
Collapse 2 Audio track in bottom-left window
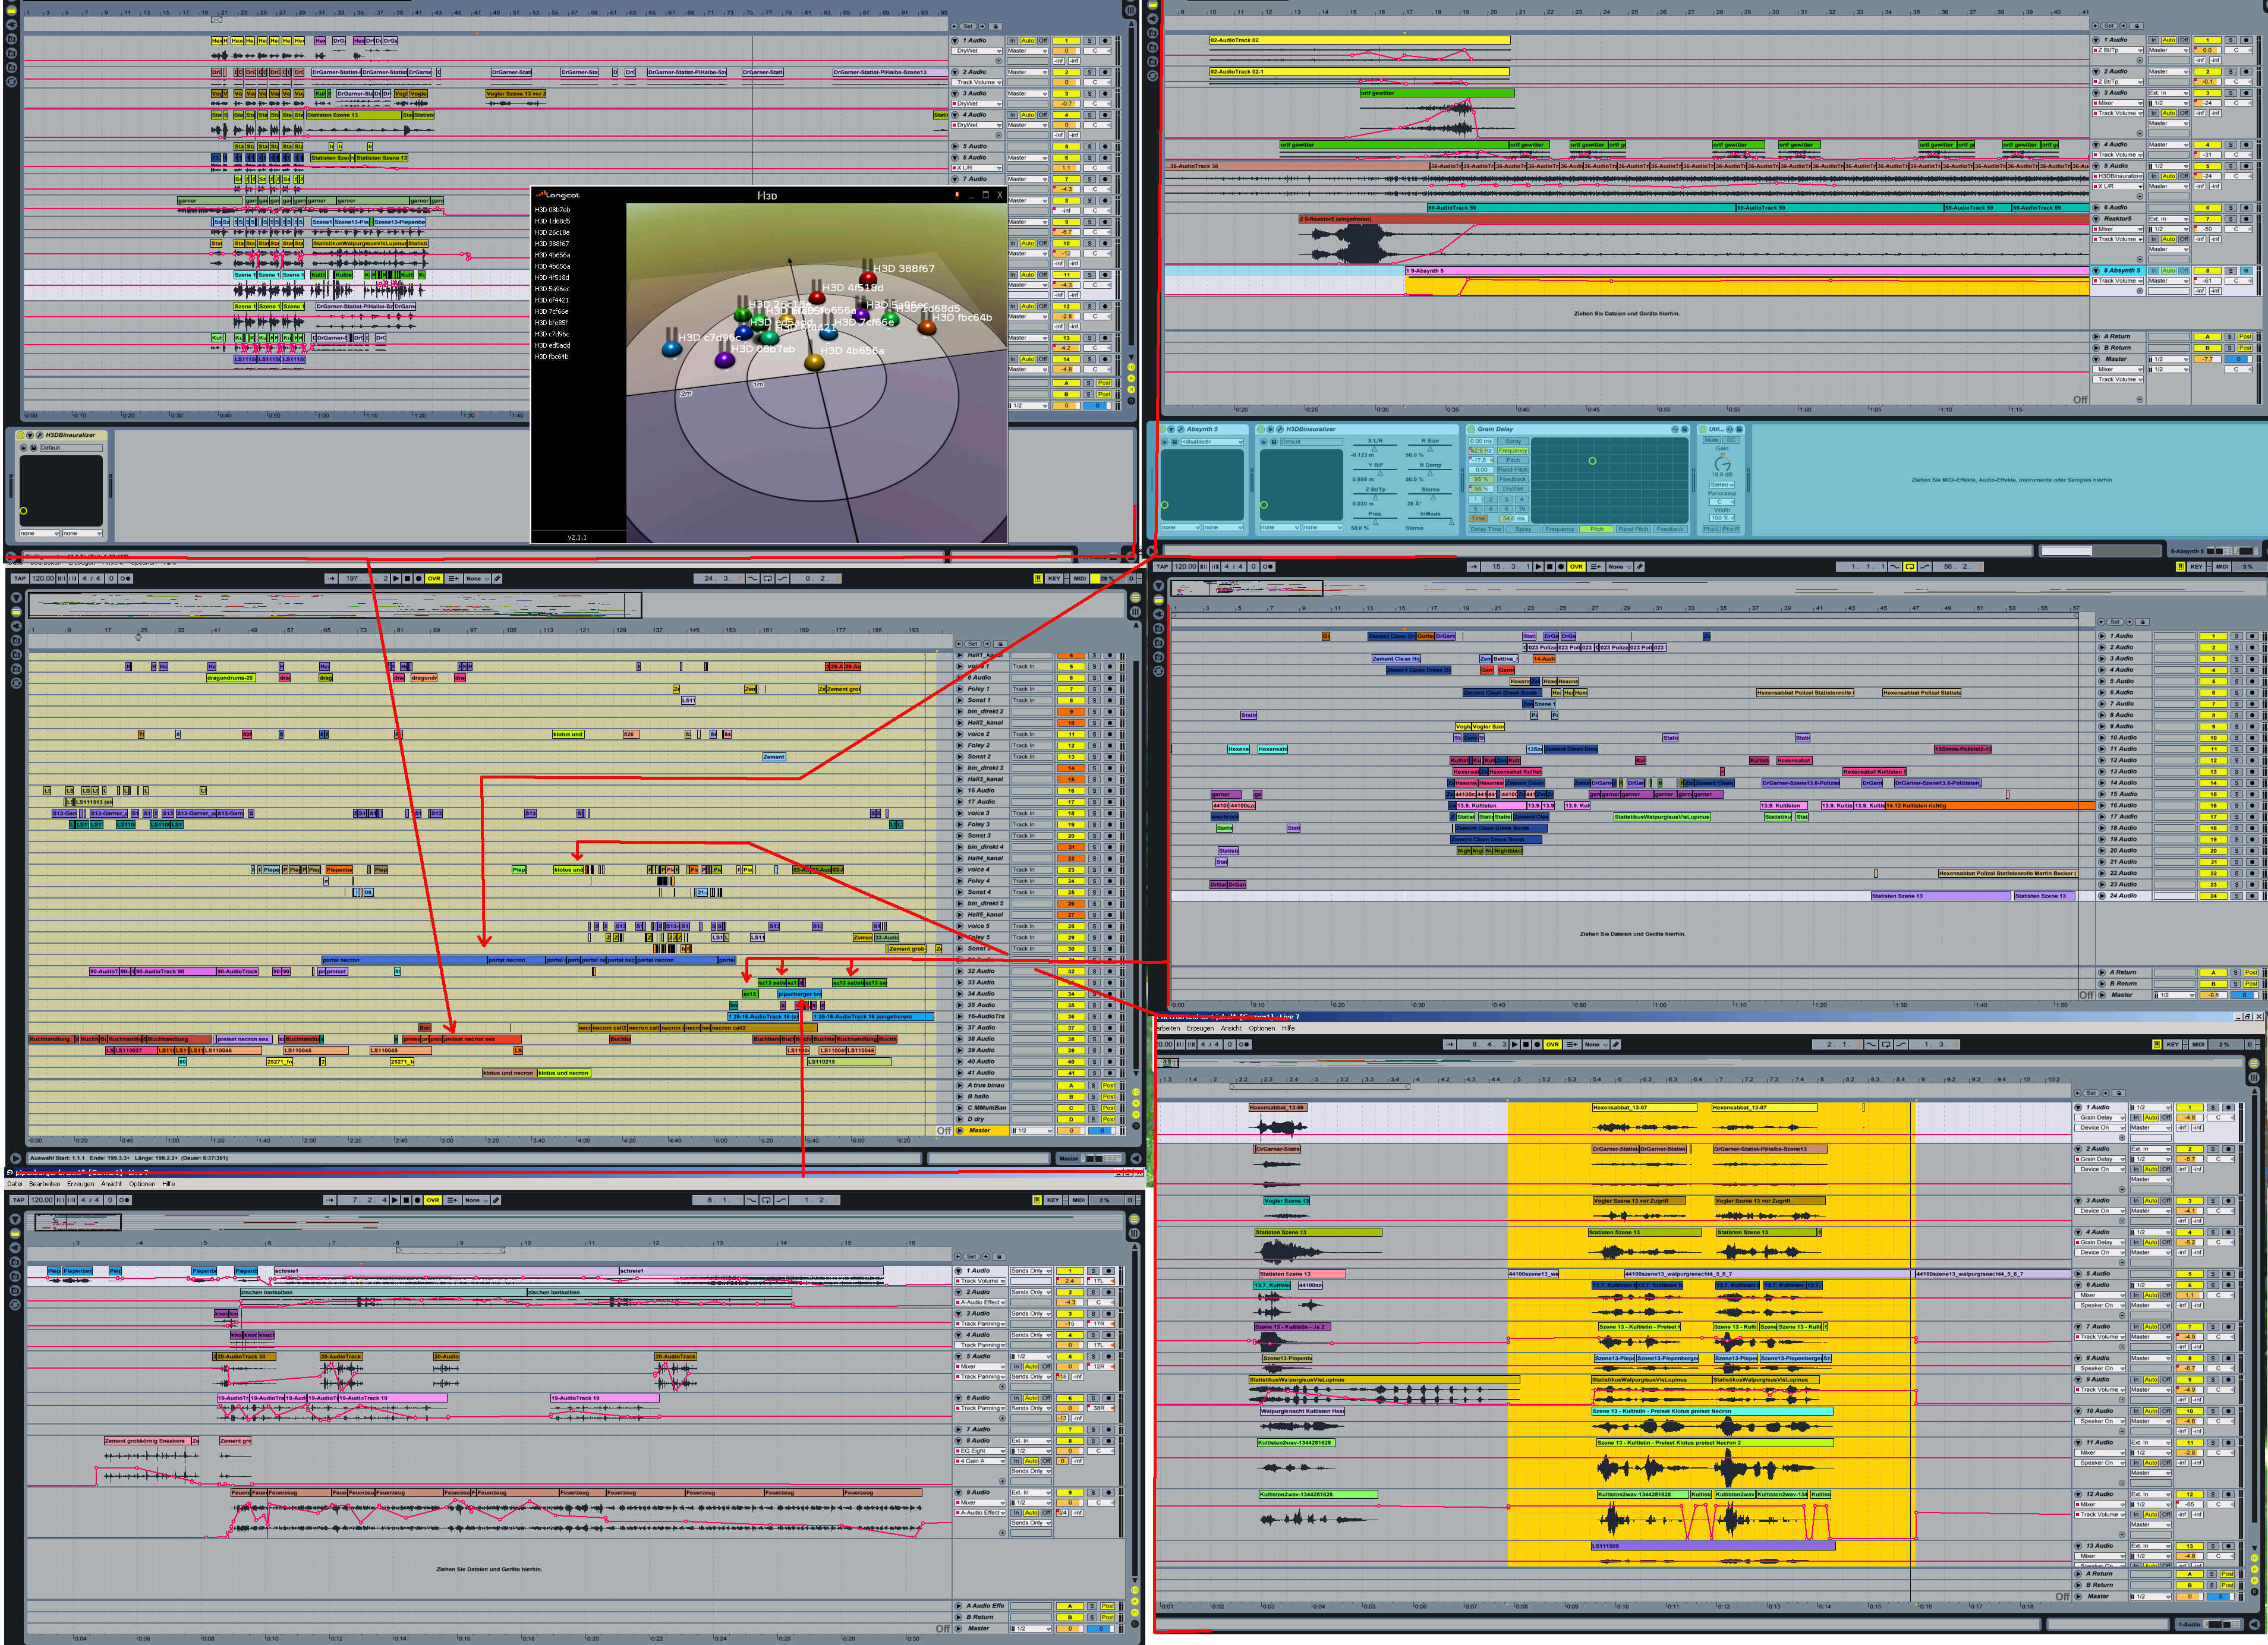[958, 1293]
